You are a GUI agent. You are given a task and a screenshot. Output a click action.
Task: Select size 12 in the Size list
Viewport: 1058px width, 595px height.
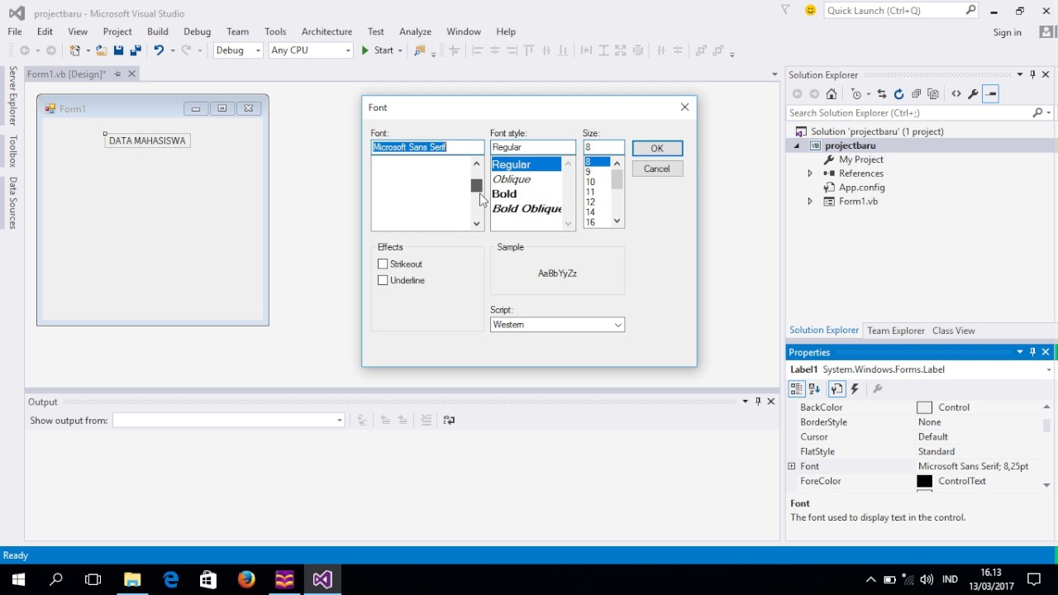click(590, 202)
